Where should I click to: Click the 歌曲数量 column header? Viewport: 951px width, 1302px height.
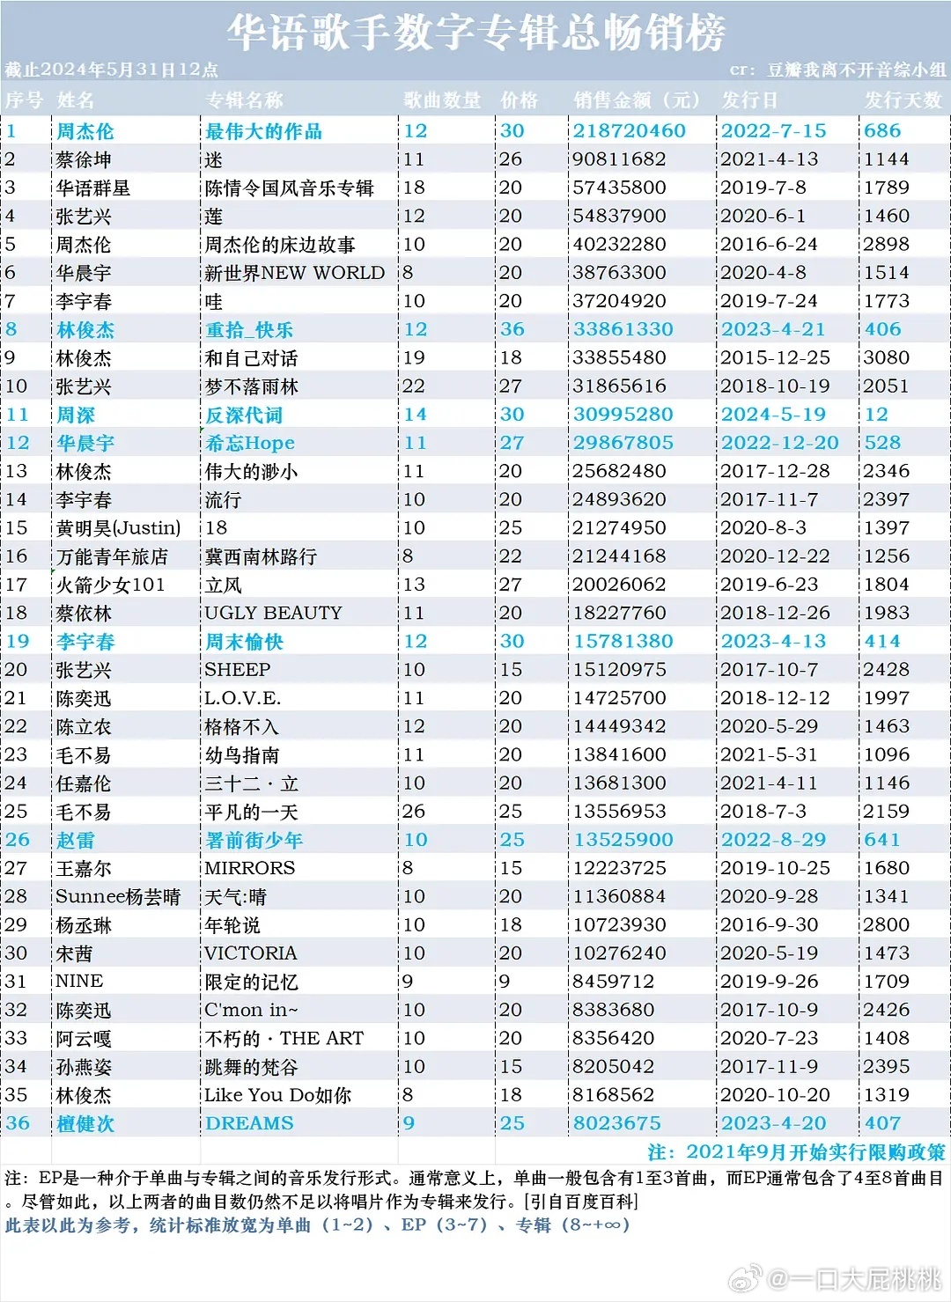[442, 100]
